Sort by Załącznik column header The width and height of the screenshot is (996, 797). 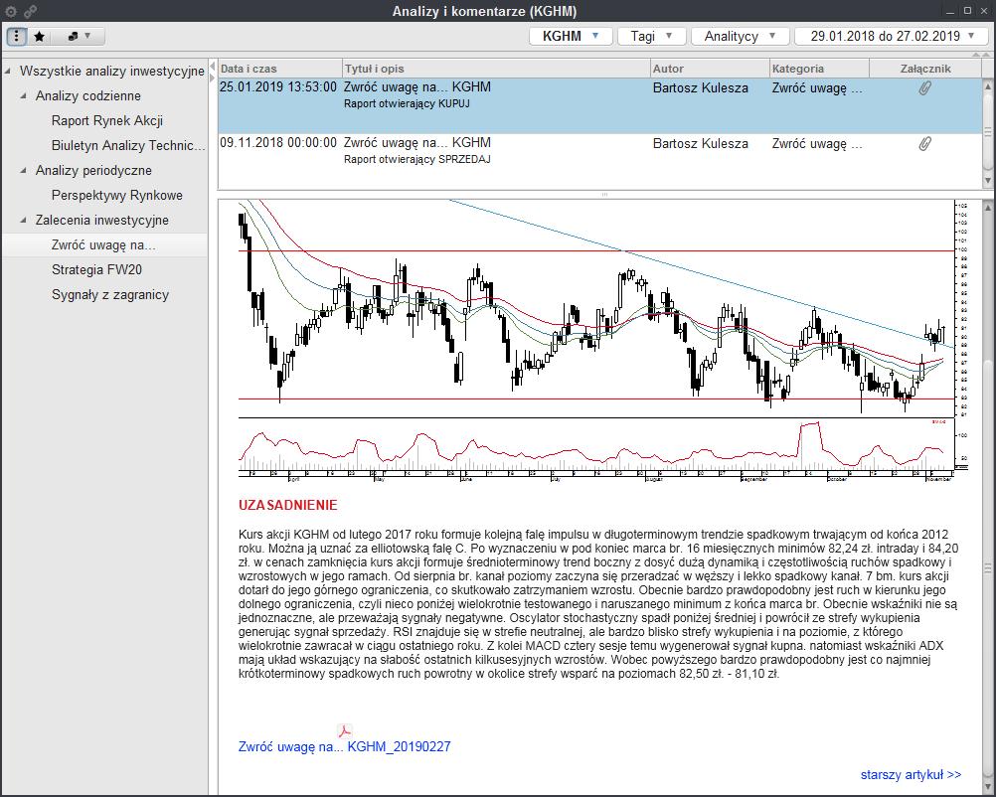[x=924, y=68]
